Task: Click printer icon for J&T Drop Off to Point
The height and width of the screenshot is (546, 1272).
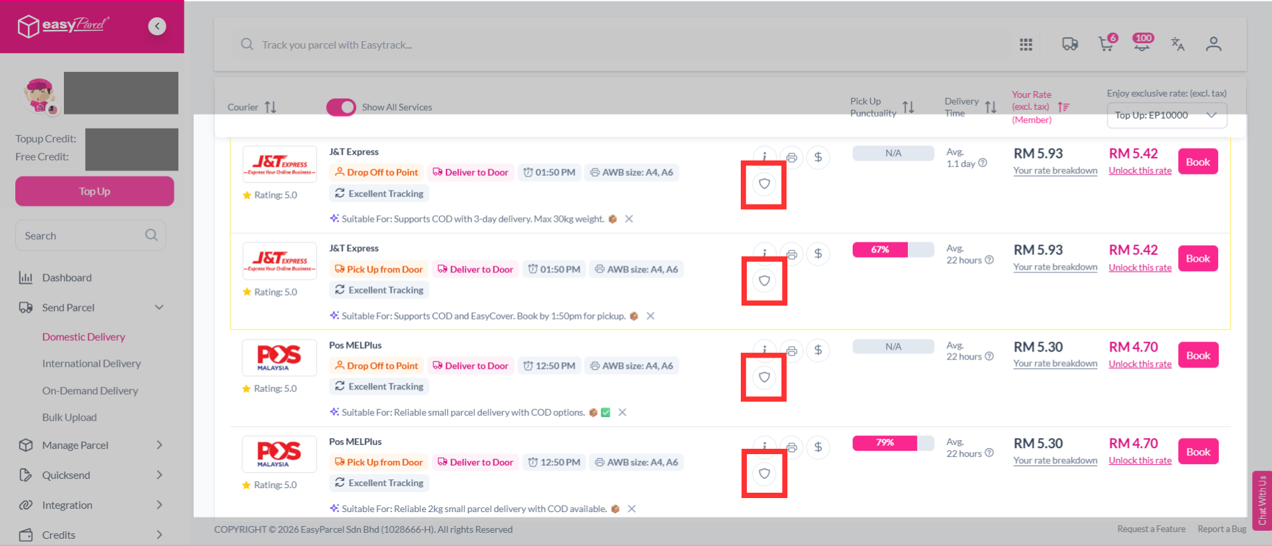Action: [791, 158]
